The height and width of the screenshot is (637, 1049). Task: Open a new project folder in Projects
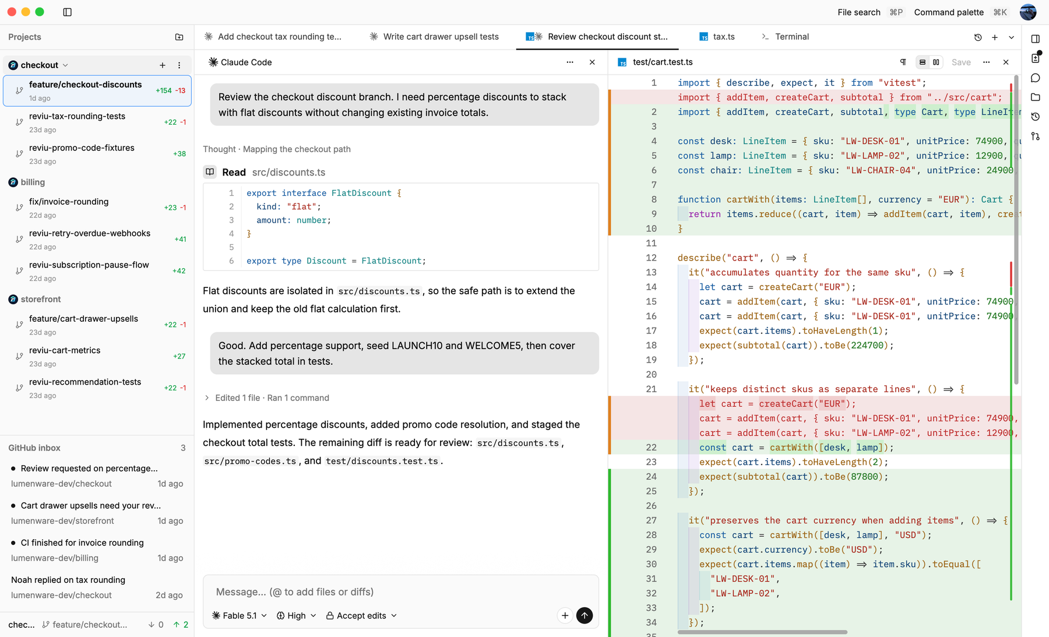179,37
